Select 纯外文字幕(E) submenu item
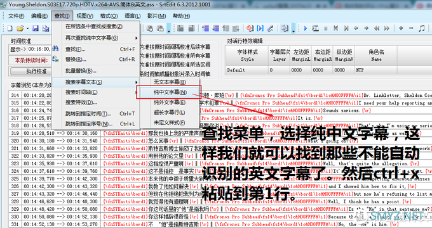 click(x=170, y=102)
